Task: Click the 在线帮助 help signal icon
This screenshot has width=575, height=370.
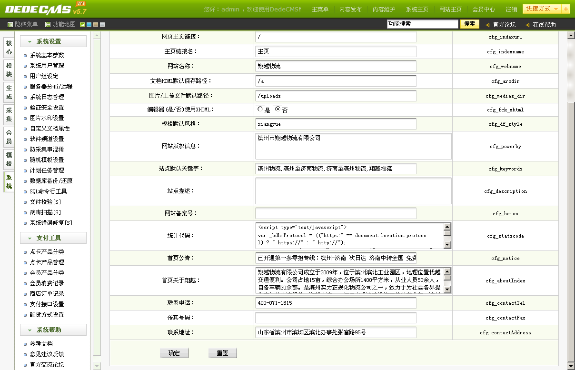Action: click(527, 25)
